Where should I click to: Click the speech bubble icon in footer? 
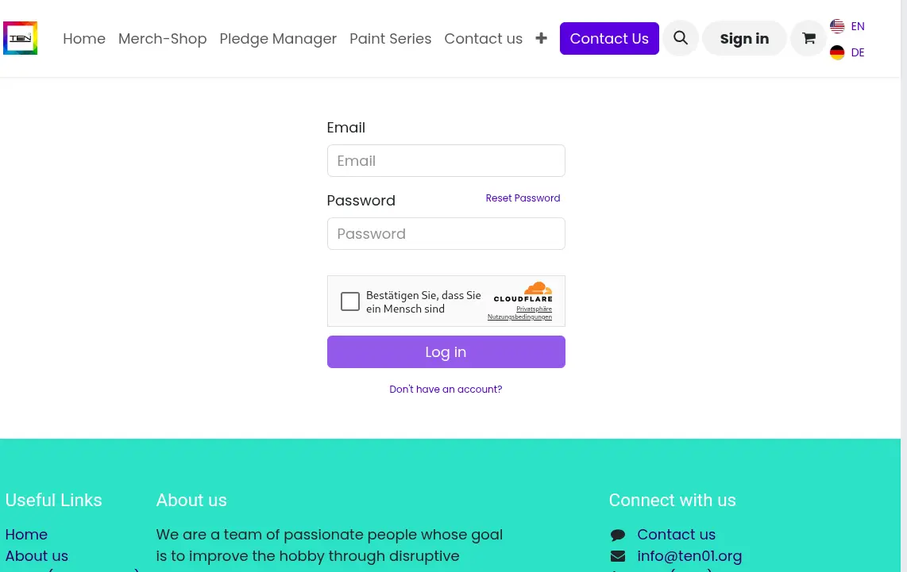[618, 535]
